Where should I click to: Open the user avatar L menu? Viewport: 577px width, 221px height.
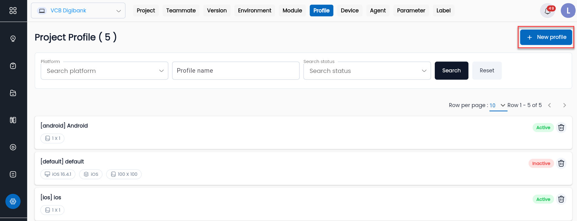[568, 11]
